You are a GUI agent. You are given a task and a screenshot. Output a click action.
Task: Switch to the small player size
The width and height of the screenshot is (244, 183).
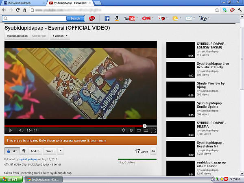click(x=139, y=131)
